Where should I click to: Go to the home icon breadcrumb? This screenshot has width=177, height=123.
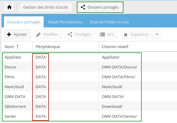click(x=9, y=7)
